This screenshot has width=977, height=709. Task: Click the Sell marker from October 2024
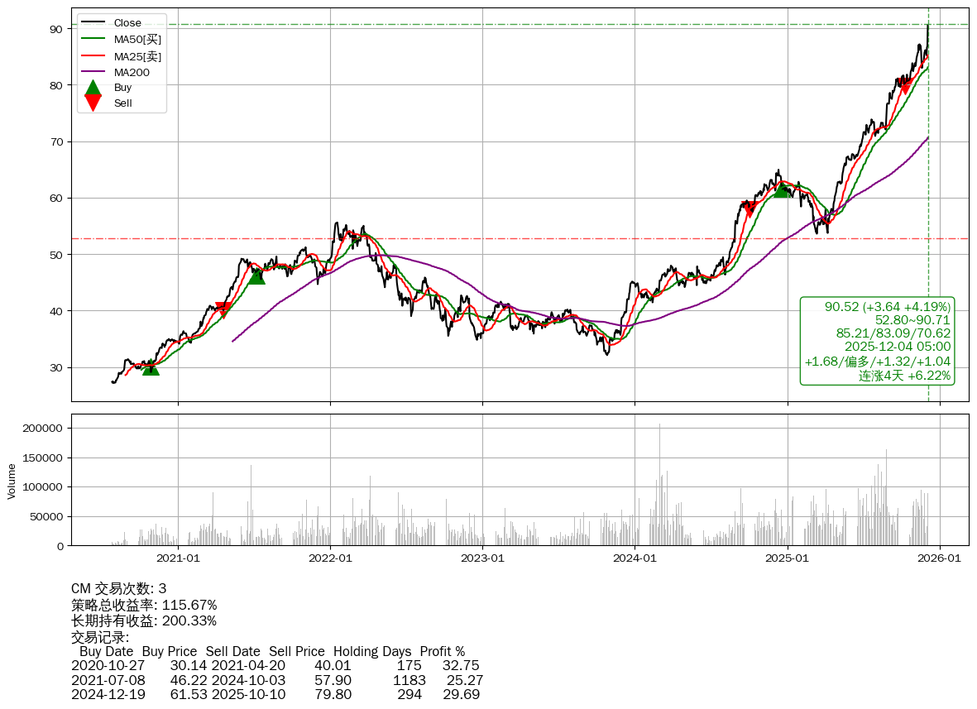pos(750,209)
